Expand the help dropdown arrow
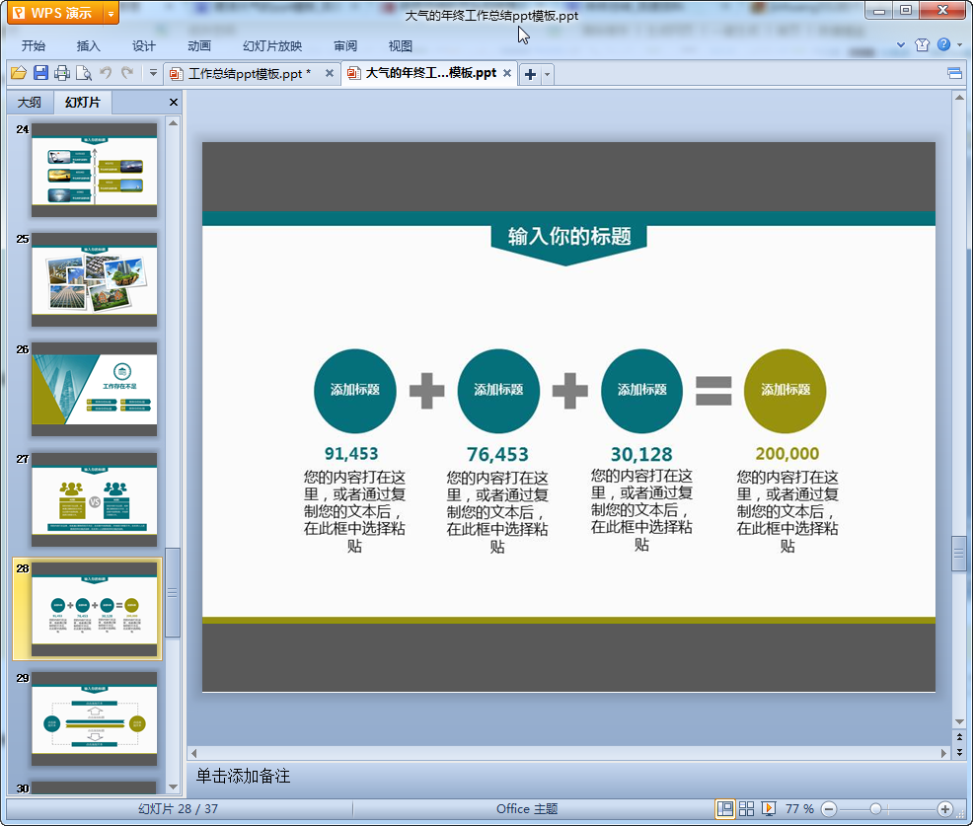973x826 pixels. [960, 44]
